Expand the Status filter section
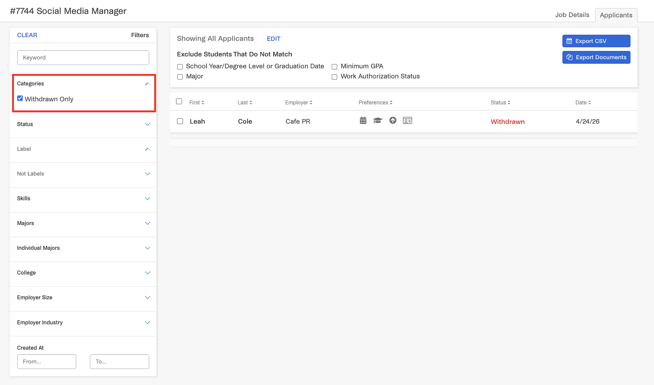Image resolution: width=654 pixels, height=385 pixels. 147,124
